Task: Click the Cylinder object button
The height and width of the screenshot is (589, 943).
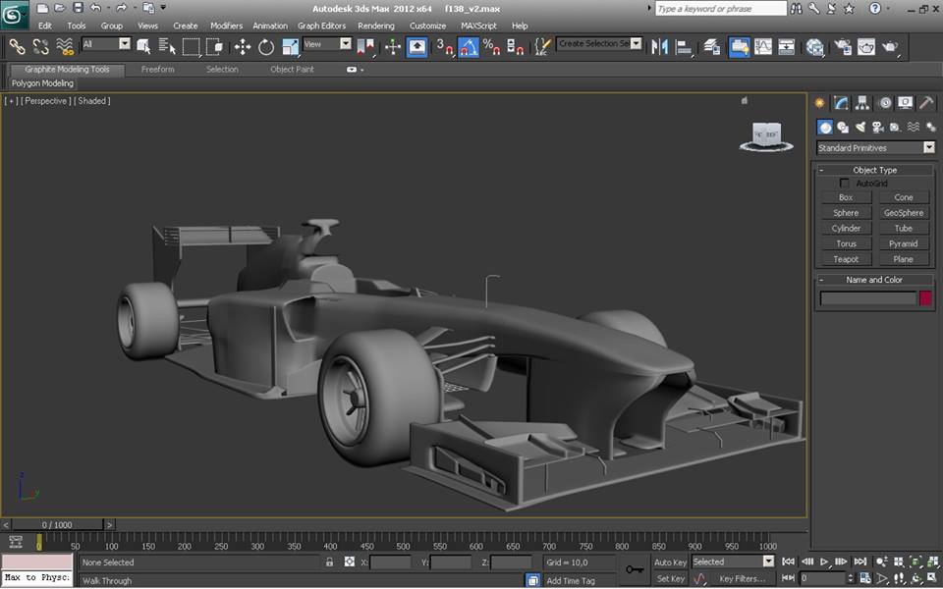Action: 846,229
